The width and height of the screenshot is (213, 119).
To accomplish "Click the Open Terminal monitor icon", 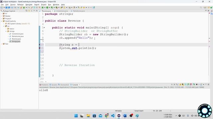I will [x=12, y=8].
